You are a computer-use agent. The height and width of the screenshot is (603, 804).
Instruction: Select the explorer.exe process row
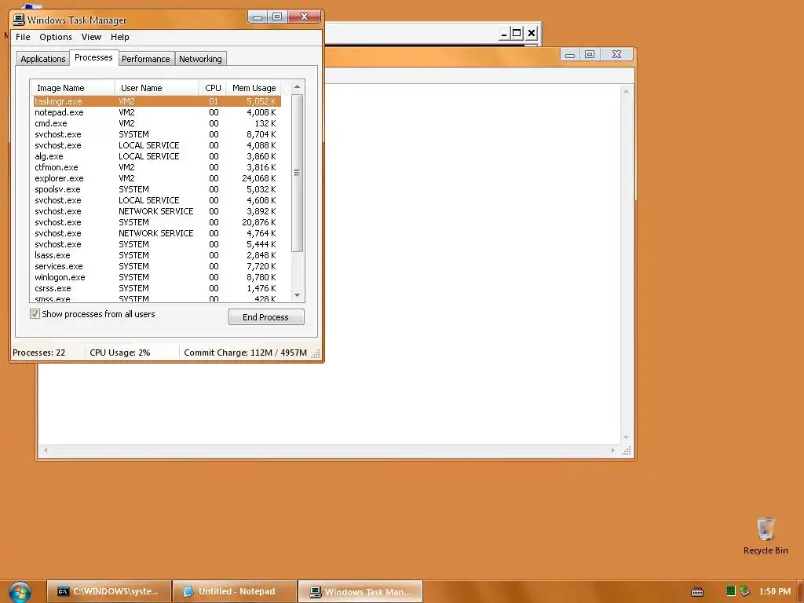point(157,178)
